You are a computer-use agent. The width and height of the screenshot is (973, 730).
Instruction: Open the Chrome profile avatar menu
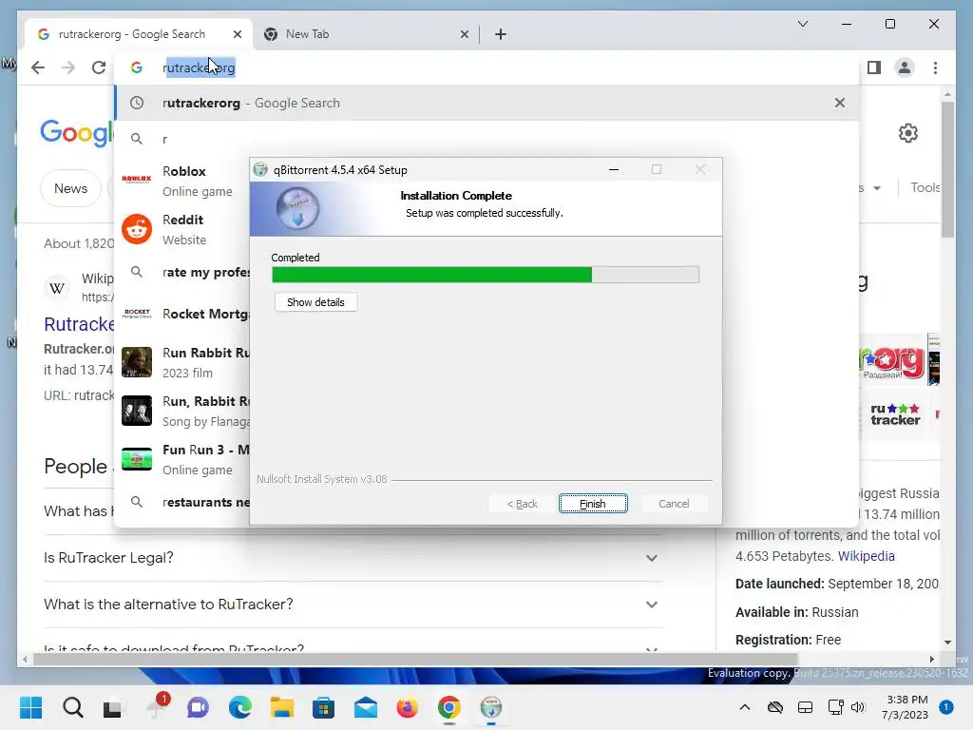point(905,67)
